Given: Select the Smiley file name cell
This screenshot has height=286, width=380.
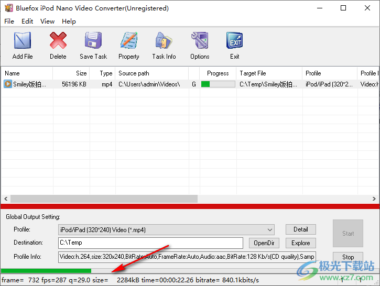Looking at the screenshot, I should pyautogui.click(x=29, y=84).
